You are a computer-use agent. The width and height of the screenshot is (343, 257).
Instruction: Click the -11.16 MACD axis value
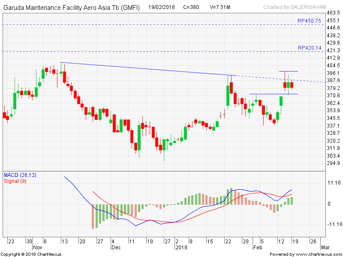[x=332, y=224]
